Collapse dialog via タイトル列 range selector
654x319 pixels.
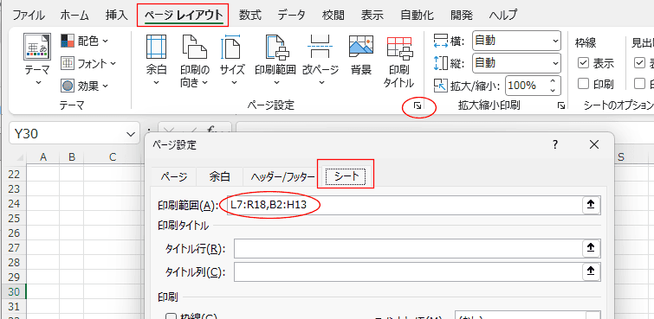pyautogui.click(x=591, y=272)
